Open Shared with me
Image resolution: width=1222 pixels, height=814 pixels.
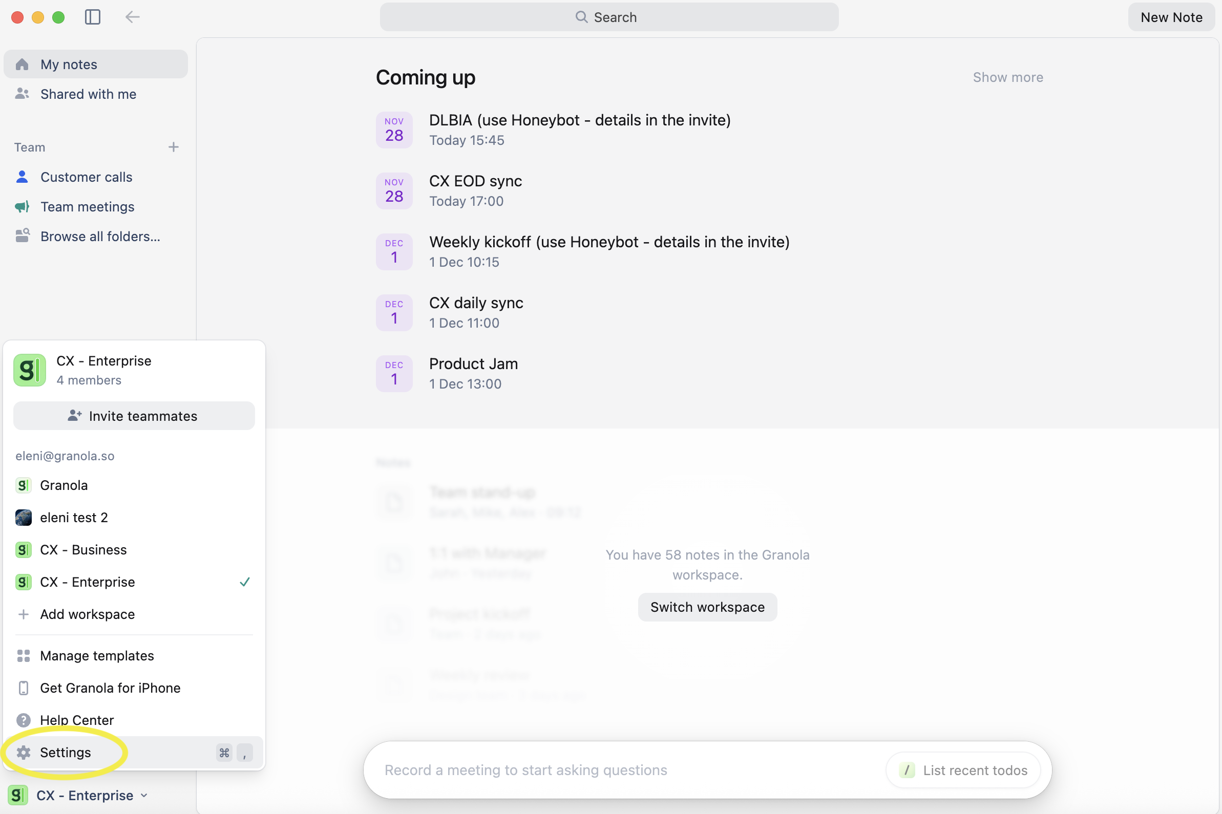[x=88, y=94]
